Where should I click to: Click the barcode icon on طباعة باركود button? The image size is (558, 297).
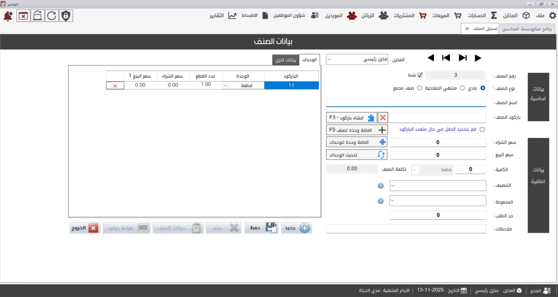pos(143,228)
